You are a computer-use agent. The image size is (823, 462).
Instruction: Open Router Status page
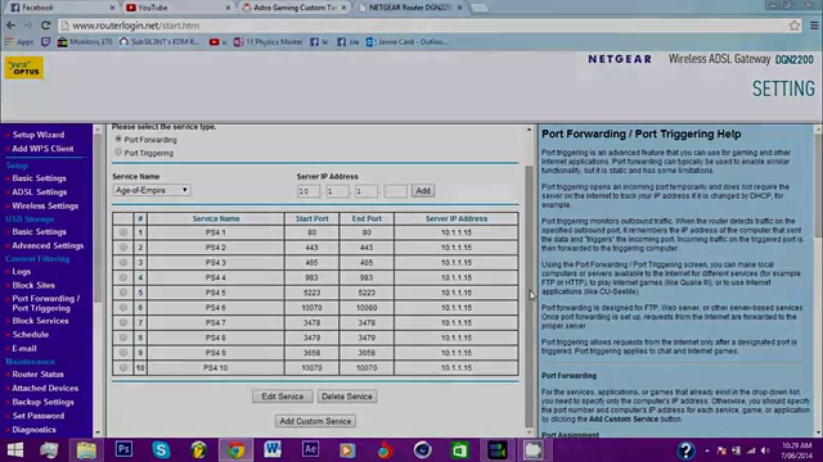pos(38,374)
